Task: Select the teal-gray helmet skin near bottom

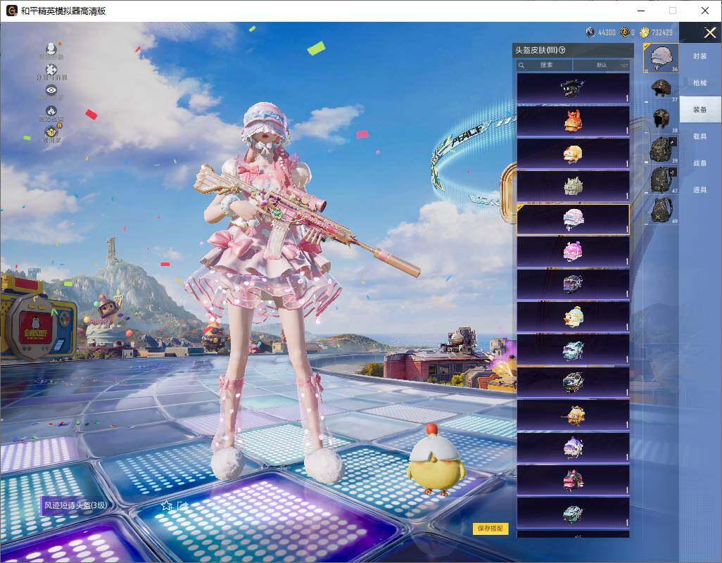Action: pos(573,513)
